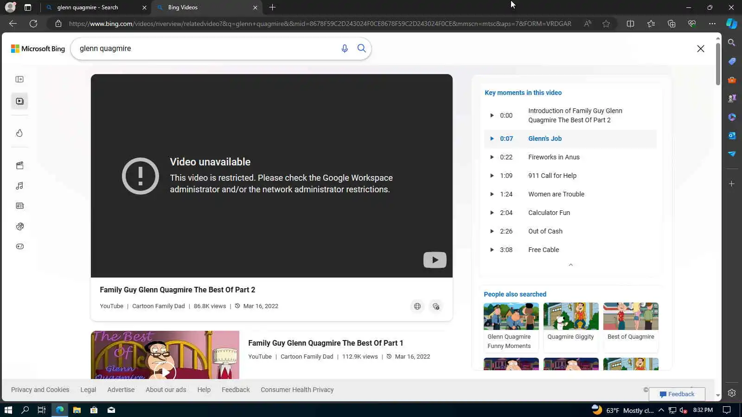Click the Bing search text field
Viewport: 742px width, 417px height.
pos(206,49)
